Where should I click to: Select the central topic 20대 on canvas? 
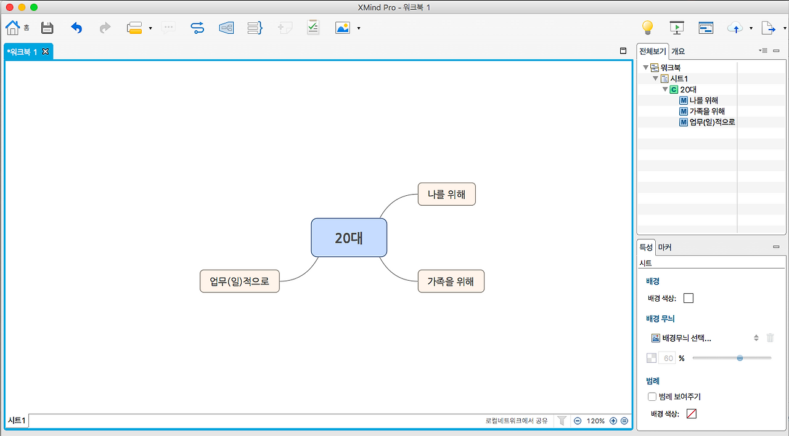point(349,238)
